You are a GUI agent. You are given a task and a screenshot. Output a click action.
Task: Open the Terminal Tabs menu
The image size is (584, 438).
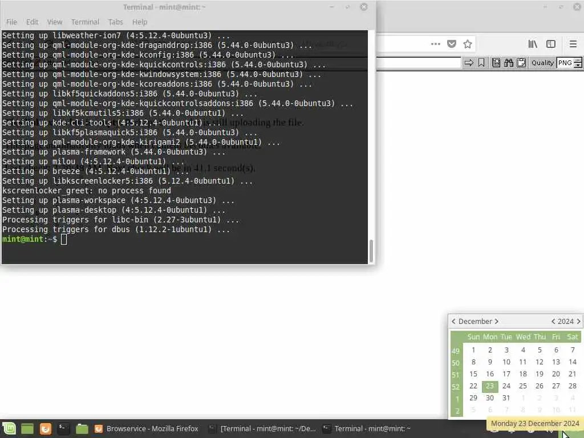tap(115, 22)
